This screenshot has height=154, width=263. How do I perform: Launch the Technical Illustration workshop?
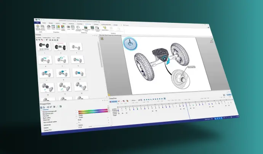pos(78,29)
